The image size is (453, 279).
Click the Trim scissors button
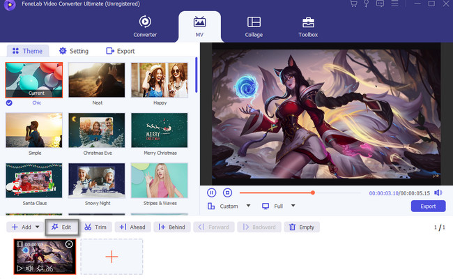point(95,227)
